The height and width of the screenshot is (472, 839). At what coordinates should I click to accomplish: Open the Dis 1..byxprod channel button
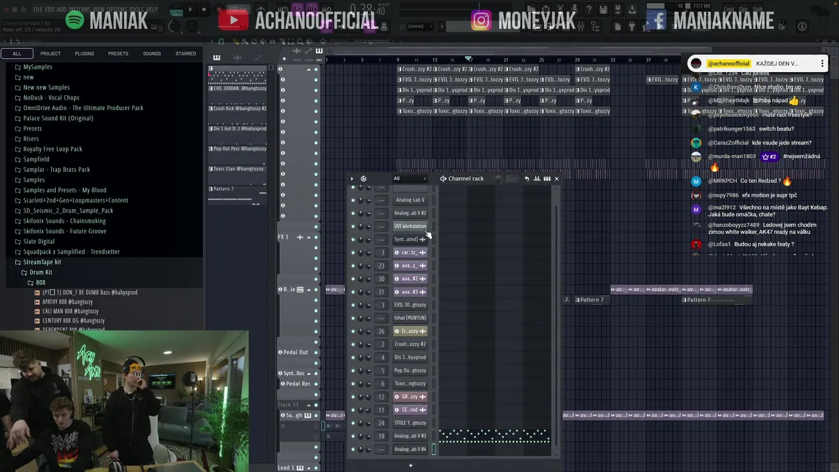tap(410, 357)
